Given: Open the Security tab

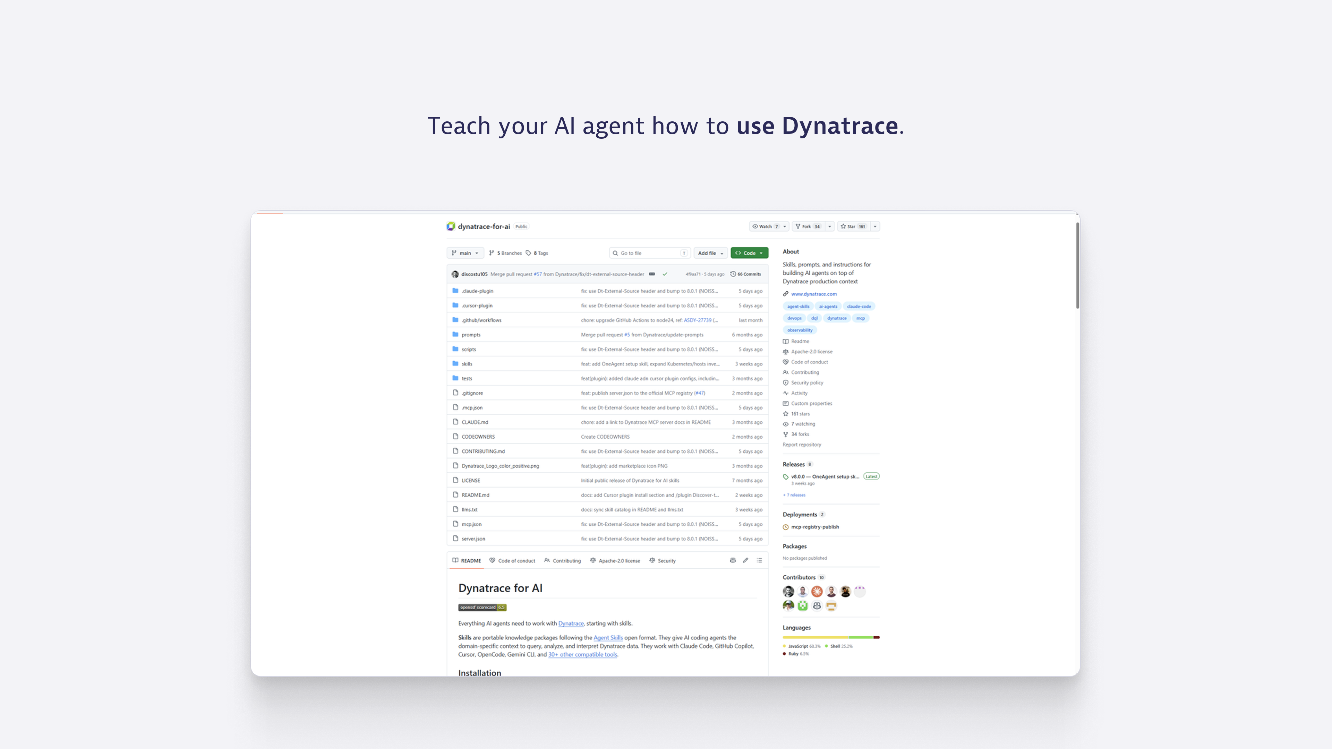Looking at the screenshot, I should click(x=663, y=560).
